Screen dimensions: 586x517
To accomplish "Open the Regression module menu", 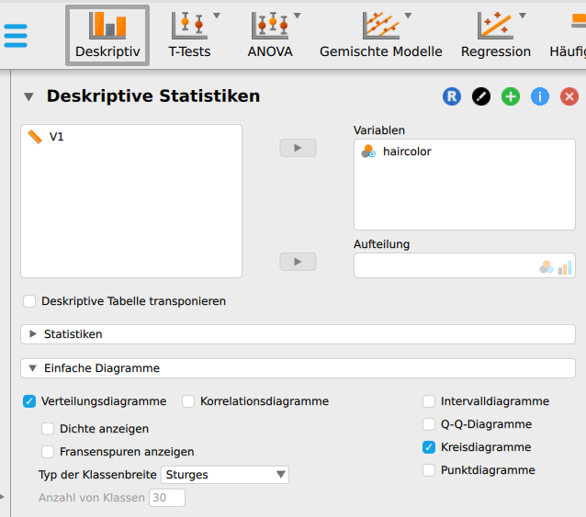I will [x=496, y=36].
